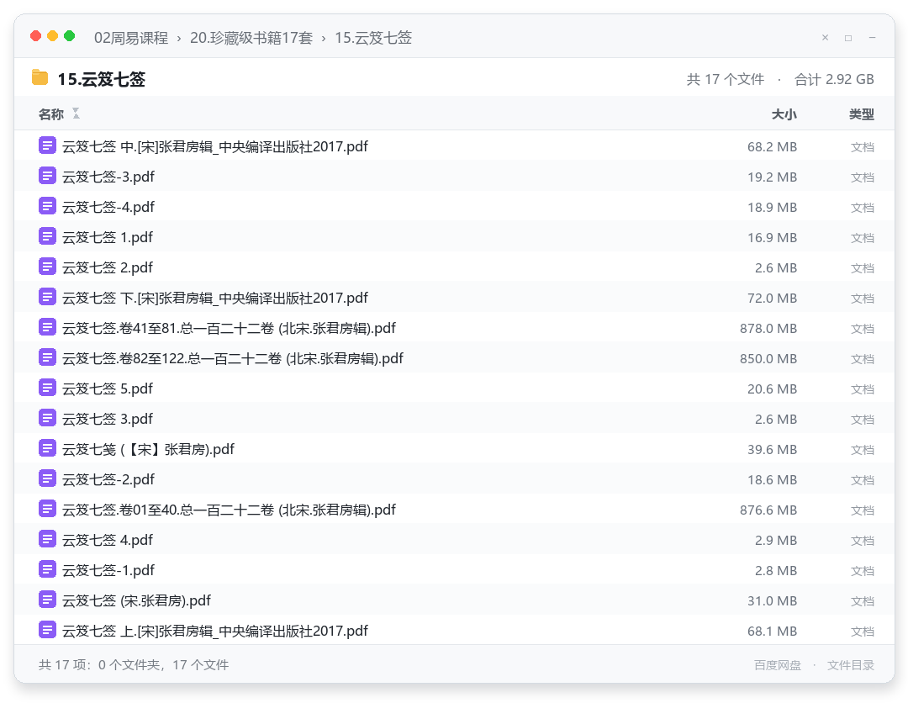This screenshot has height=703, width=908.
Task: Click the 共 17 个文件 header count
Action: point(725,79)
